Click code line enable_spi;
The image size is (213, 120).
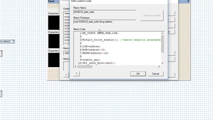pyautogui.click(x=91, y=60)
